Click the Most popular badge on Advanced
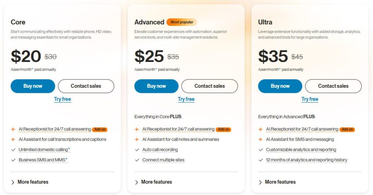This screenshot has height=195, width=373. (x=182, y=22)
